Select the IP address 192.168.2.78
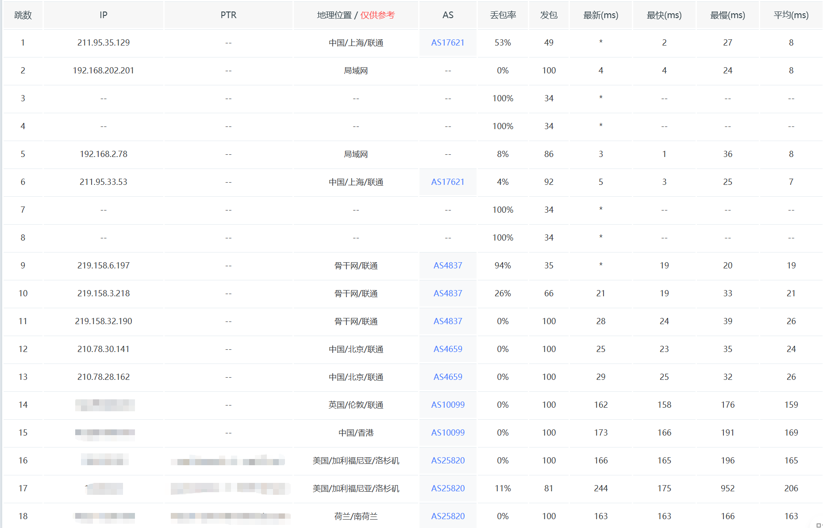The image size is (823, 528). 104,154
